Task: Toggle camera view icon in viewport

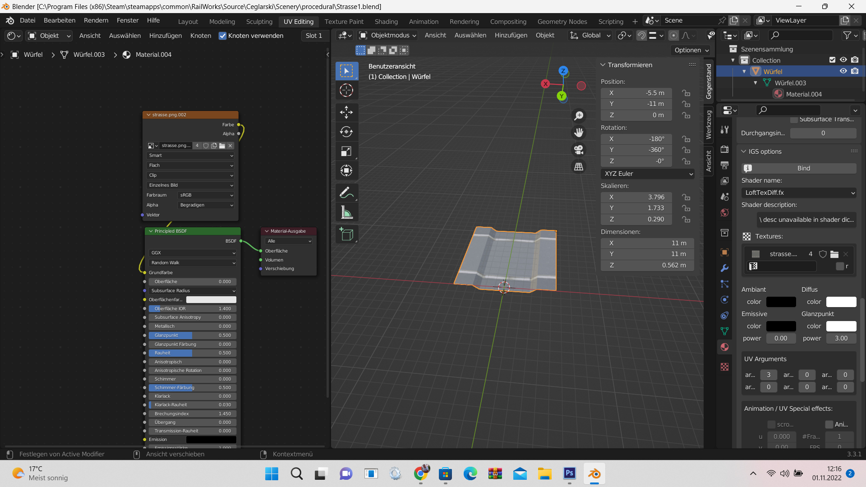Action: pos(579,149)
